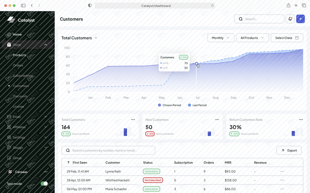Select Customers in the sidebar
This screenshot has height=193, width=310.
(x=21, y=86)
